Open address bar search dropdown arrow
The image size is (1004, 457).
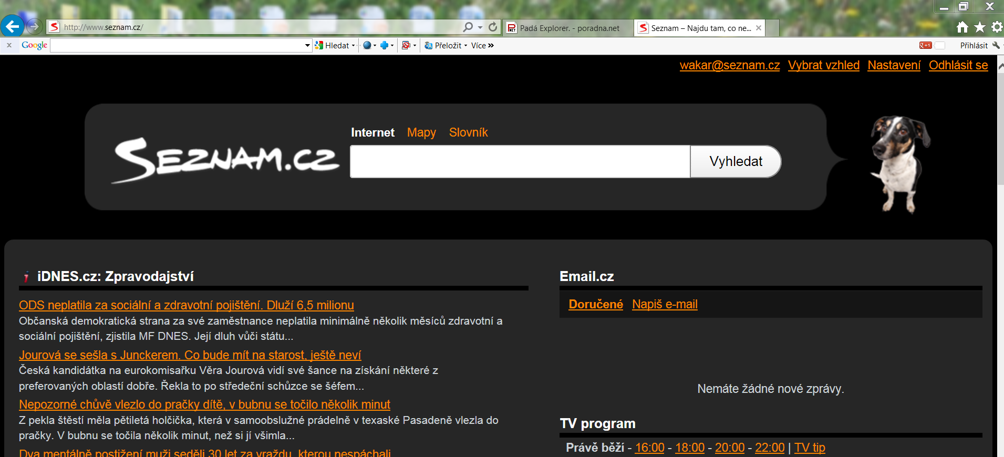pyautogui.click(x=480, y=27)
